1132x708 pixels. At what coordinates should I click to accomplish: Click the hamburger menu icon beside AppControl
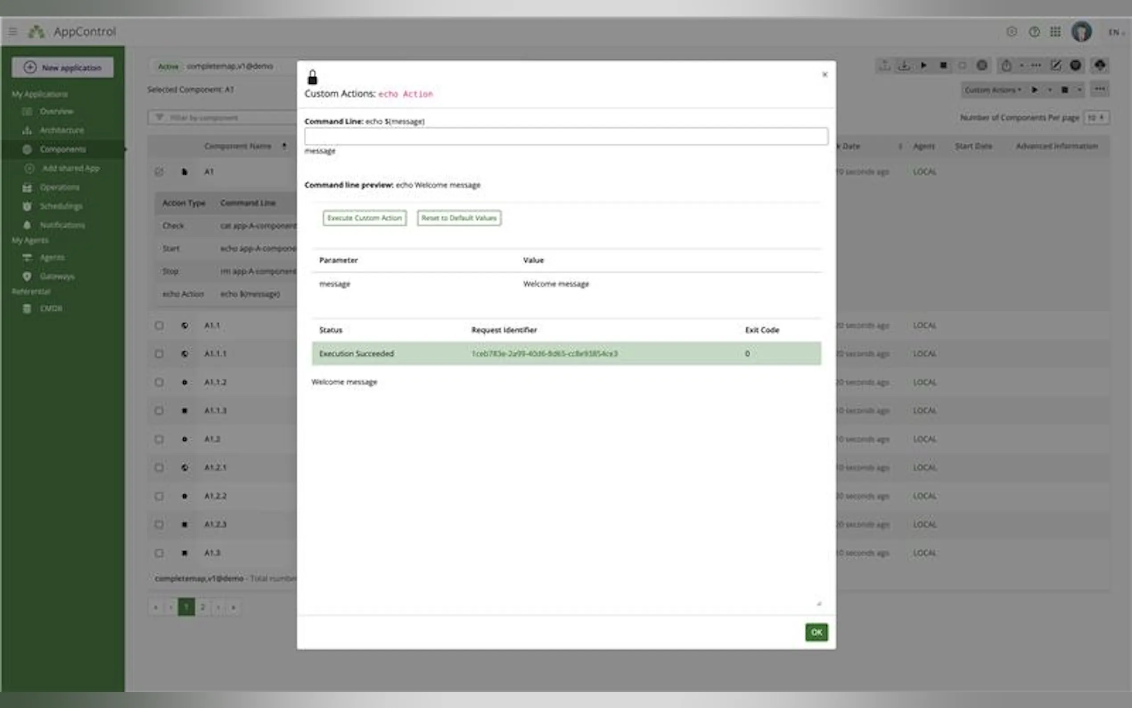coord(12,31)
